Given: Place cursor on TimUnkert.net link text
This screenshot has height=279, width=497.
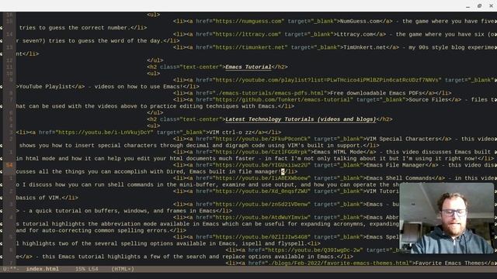Looking at the screenshot, I should point(364,47).
